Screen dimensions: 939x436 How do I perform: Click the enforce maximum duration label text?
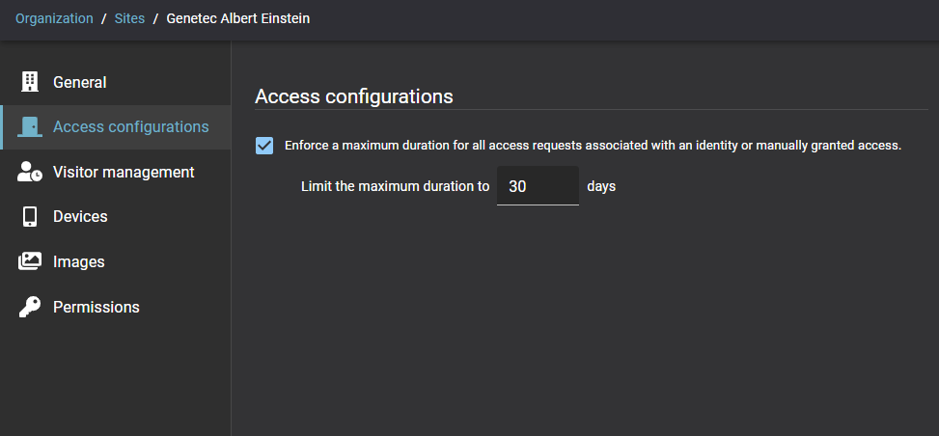click(593, 146)
